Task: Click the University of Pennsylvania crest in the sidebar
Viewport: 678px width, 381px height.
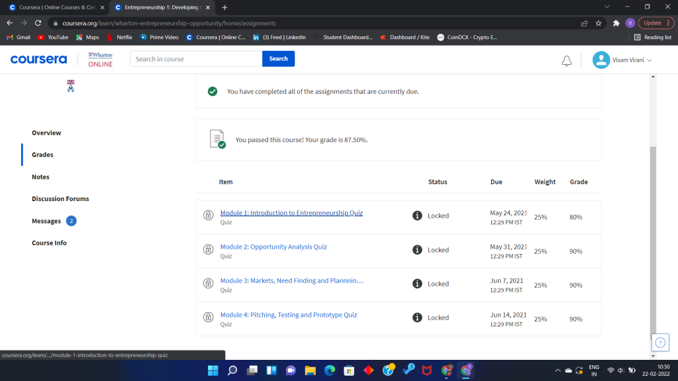Action: point(70,86)
